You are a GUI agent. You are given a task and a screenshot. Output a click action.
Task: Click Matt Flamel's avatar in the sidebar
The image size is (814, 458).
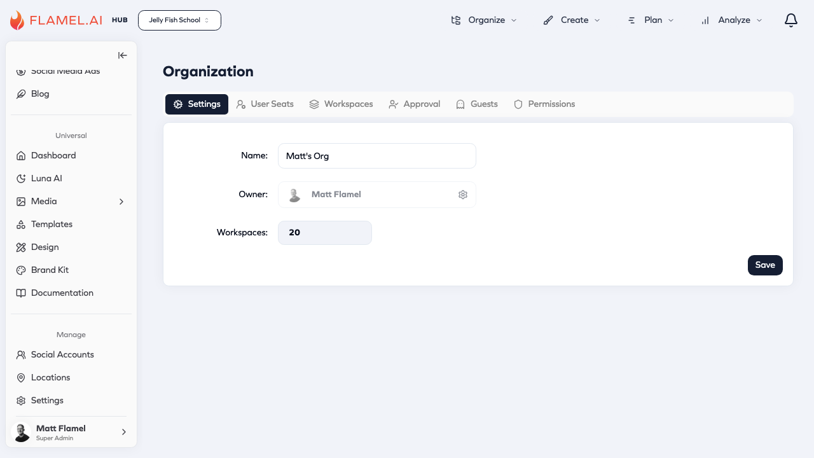[22, 432]
